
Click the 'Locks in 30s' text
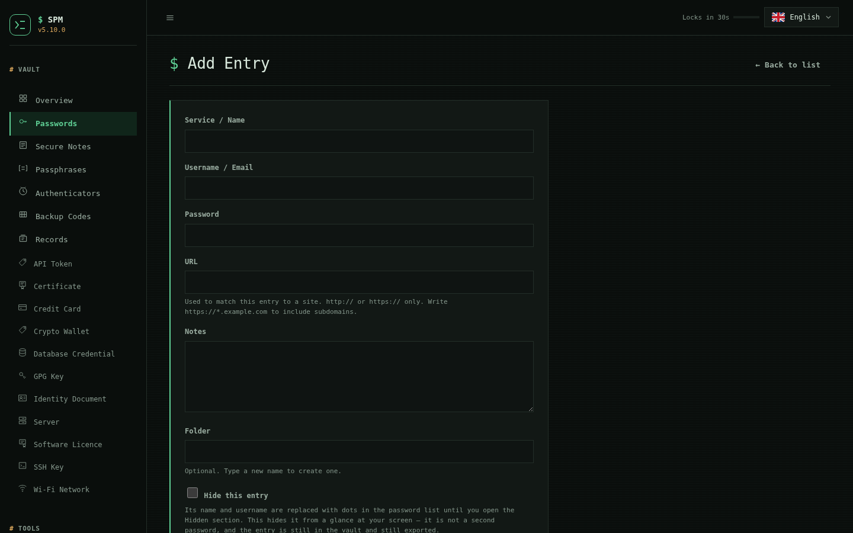pos(706,17)
